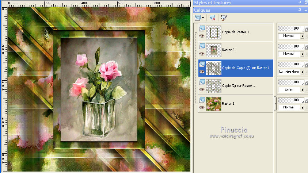Adjust opacity slider of Lumière dure layer
This screenshot has width=308, height=173.
point(291,64)
